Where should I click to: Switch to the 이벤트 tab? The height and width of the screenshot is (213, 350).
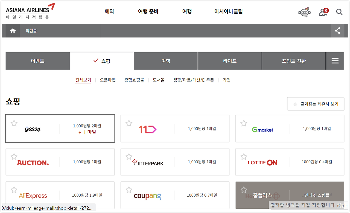[38, 61]
